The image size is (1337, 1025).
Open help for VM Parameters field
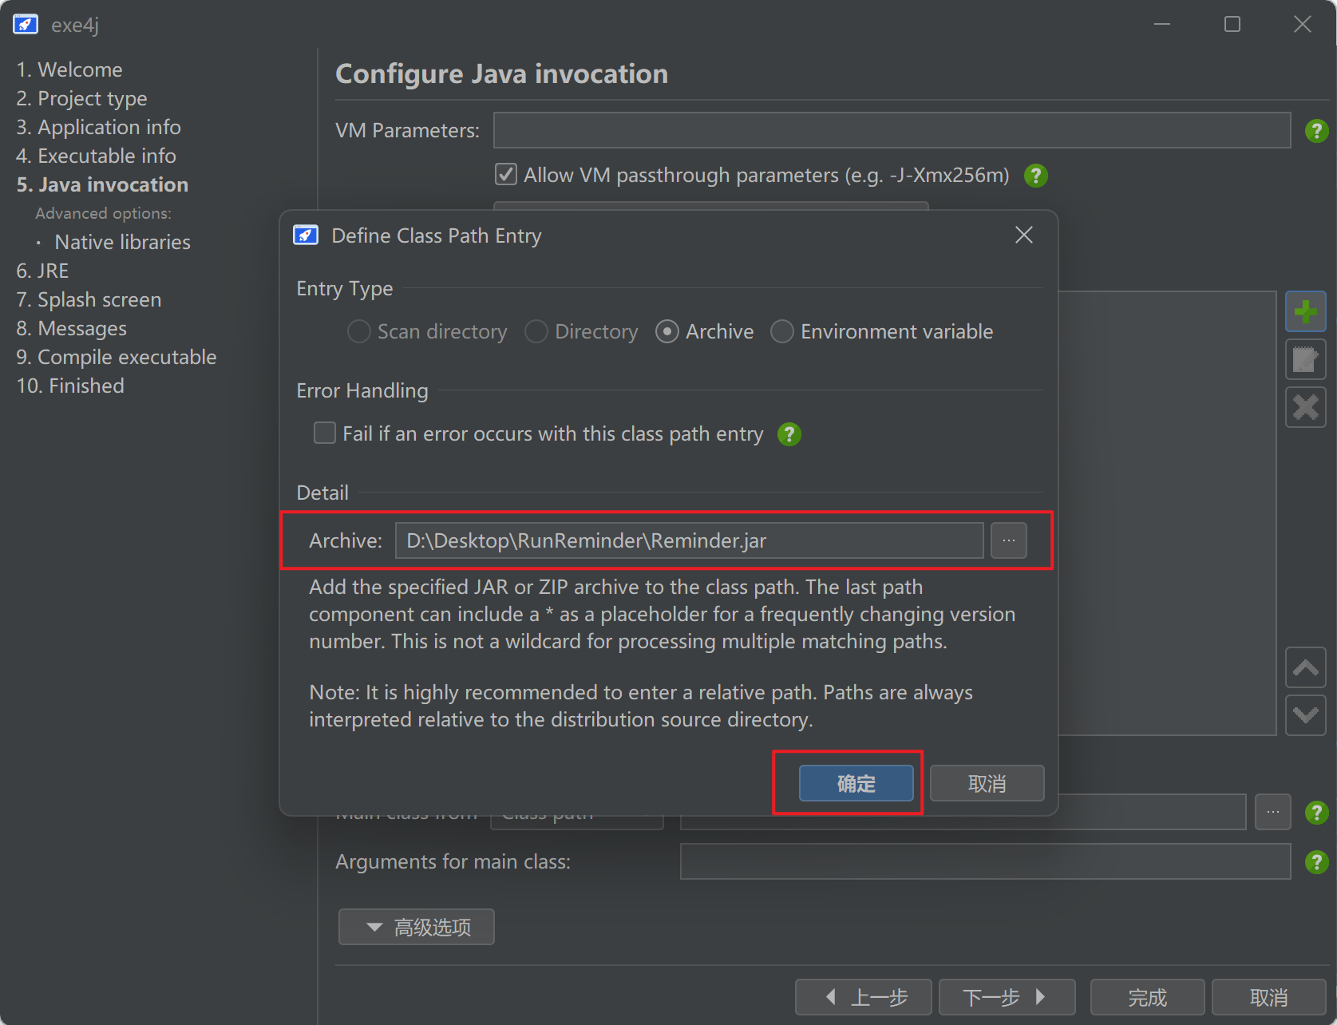click(1316, 131)
